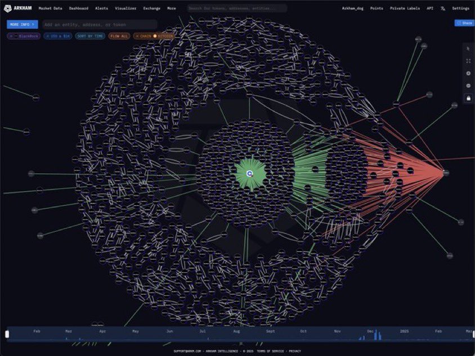Click the Arkham logo
This screenshot has width=475, height=356.
pyautogui.click(x=18, y=8)
